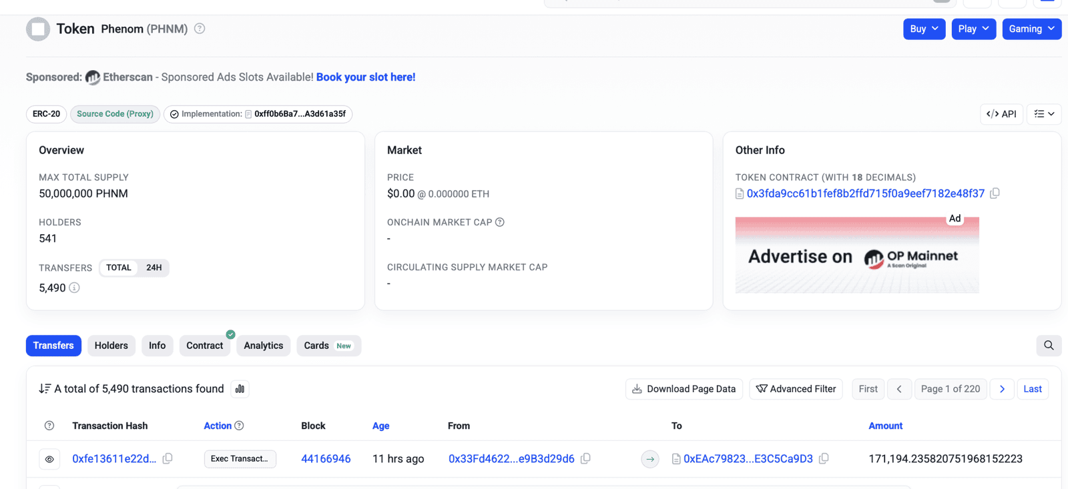The image size is (1068, 489).
Task: Open Advanced Filter
Action: (x=796, y=389)
